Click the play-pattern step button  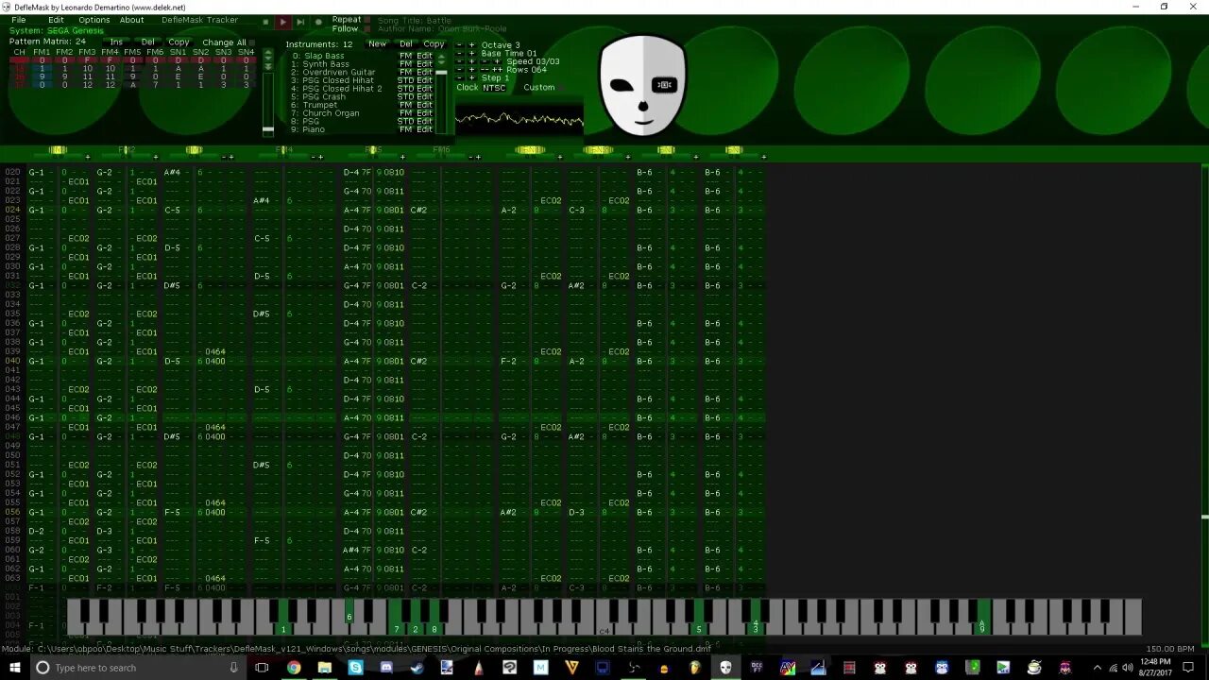coord(300,22)
